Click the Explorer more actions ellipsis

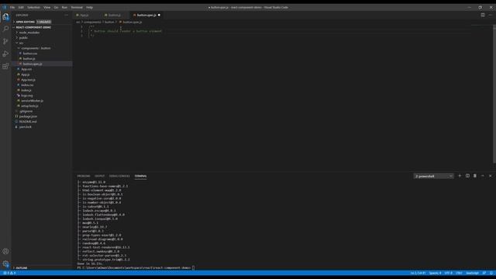66,15
